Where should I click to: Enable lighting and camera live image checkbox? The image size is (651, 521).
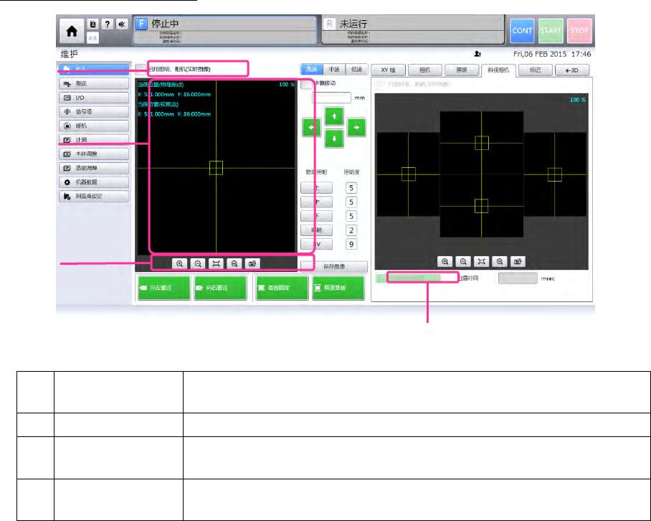(141, 70)
